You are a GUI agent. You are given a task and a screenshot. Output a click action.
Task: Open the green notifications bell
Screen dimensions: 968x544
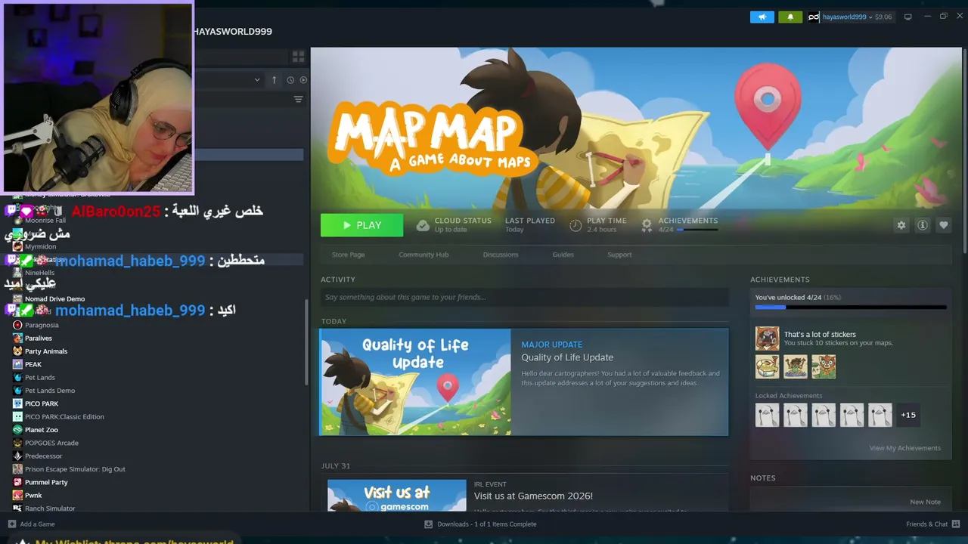[x=790, y=17]
